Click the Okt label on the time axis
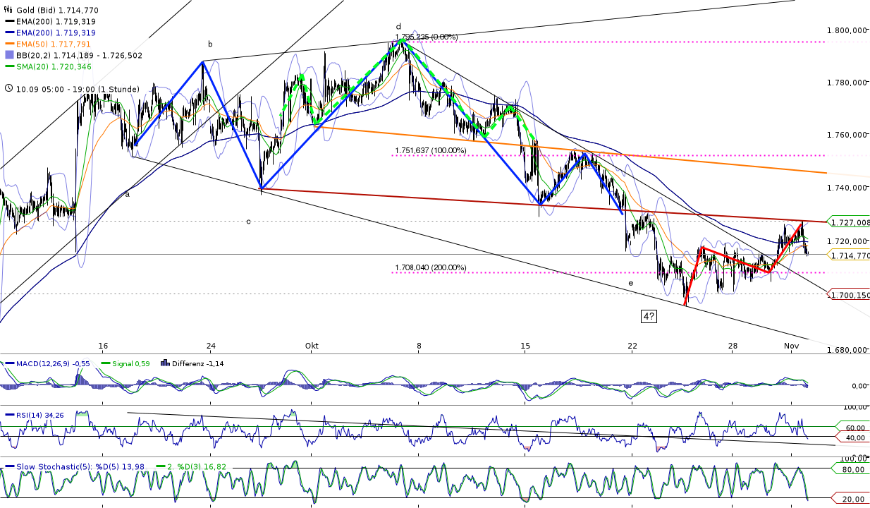Screen dimensions: 870x508 pyautogui.click(x=310, y=346)
